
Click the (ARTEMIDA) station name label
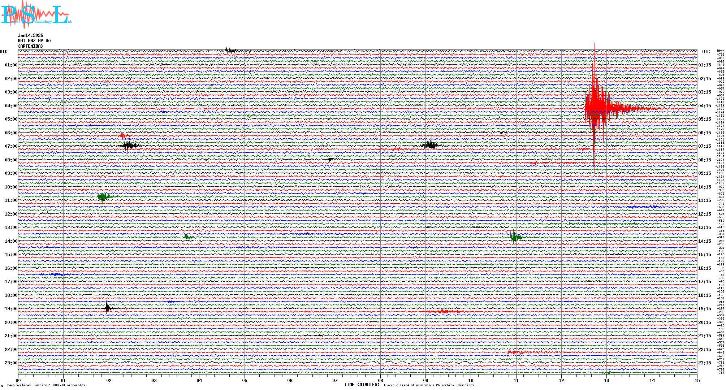pyautogui.click(x=30, y=46)
